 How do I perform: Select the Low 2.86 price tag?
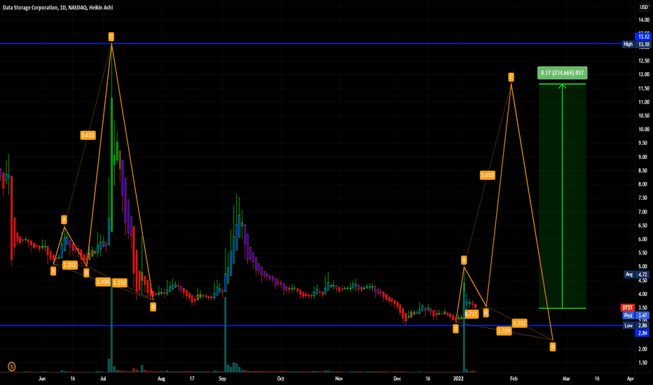[636, 325]
